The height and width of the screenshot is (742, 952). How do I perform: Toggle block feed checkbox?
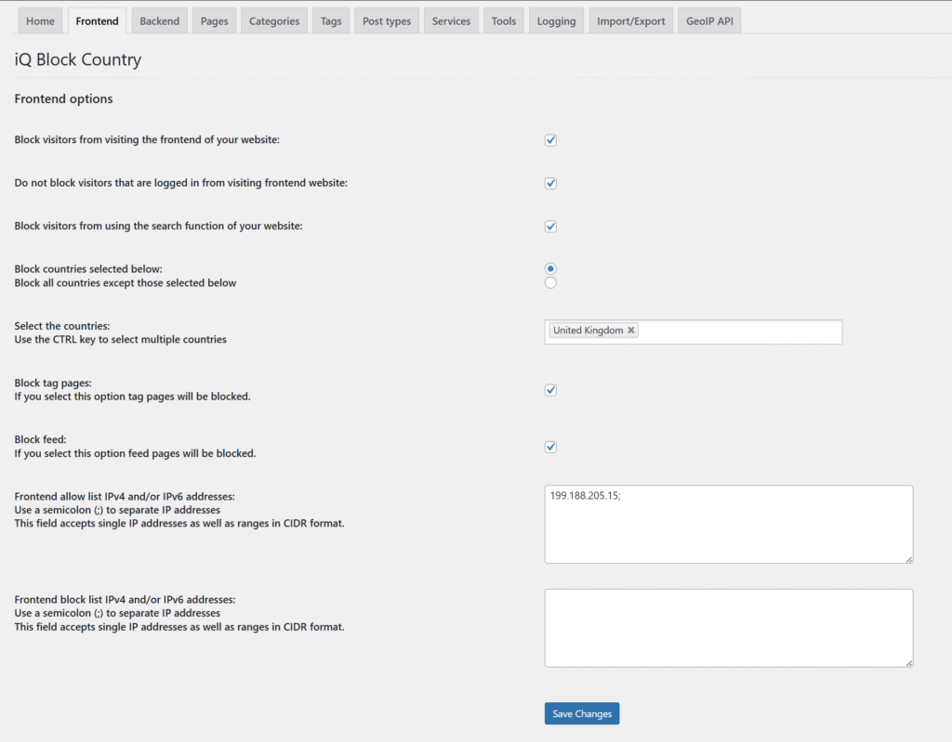550,447
